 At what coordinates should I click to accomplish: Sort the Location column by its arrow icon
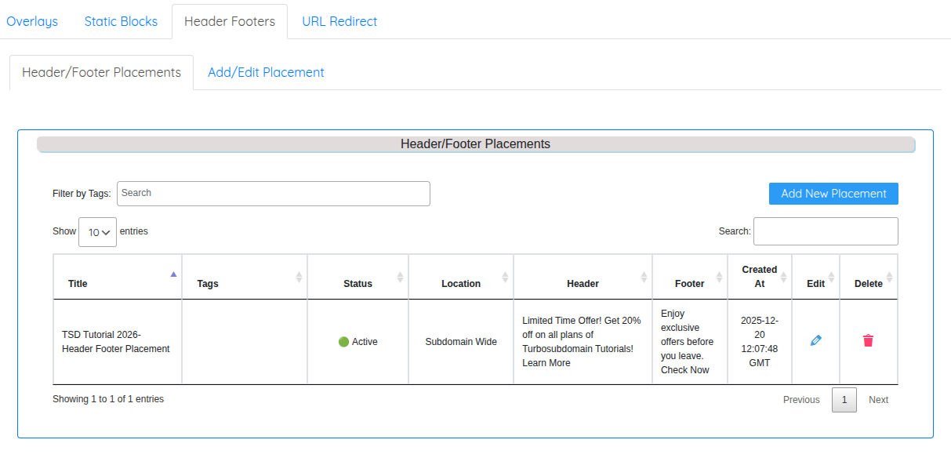click(506, 276)
